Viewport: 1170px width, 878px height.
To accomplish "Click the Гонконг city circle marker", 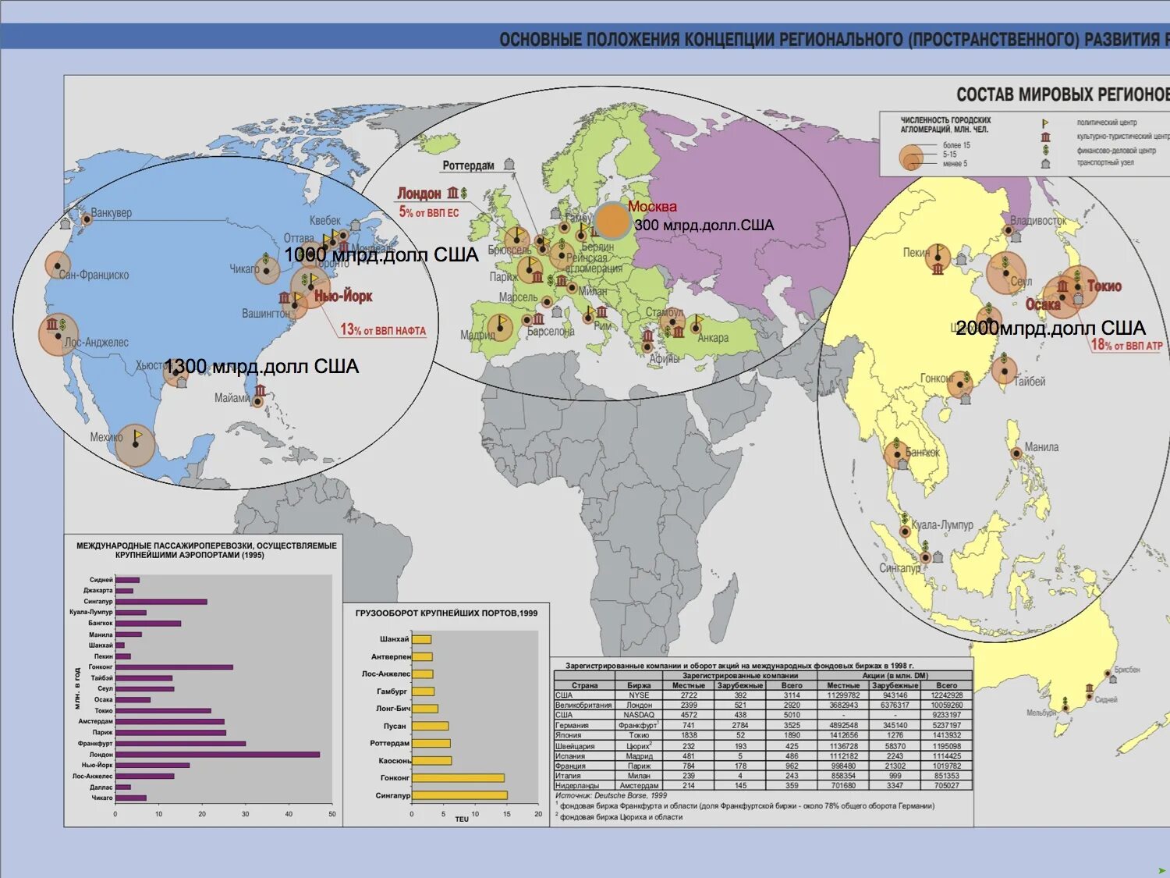I will 960,386.
